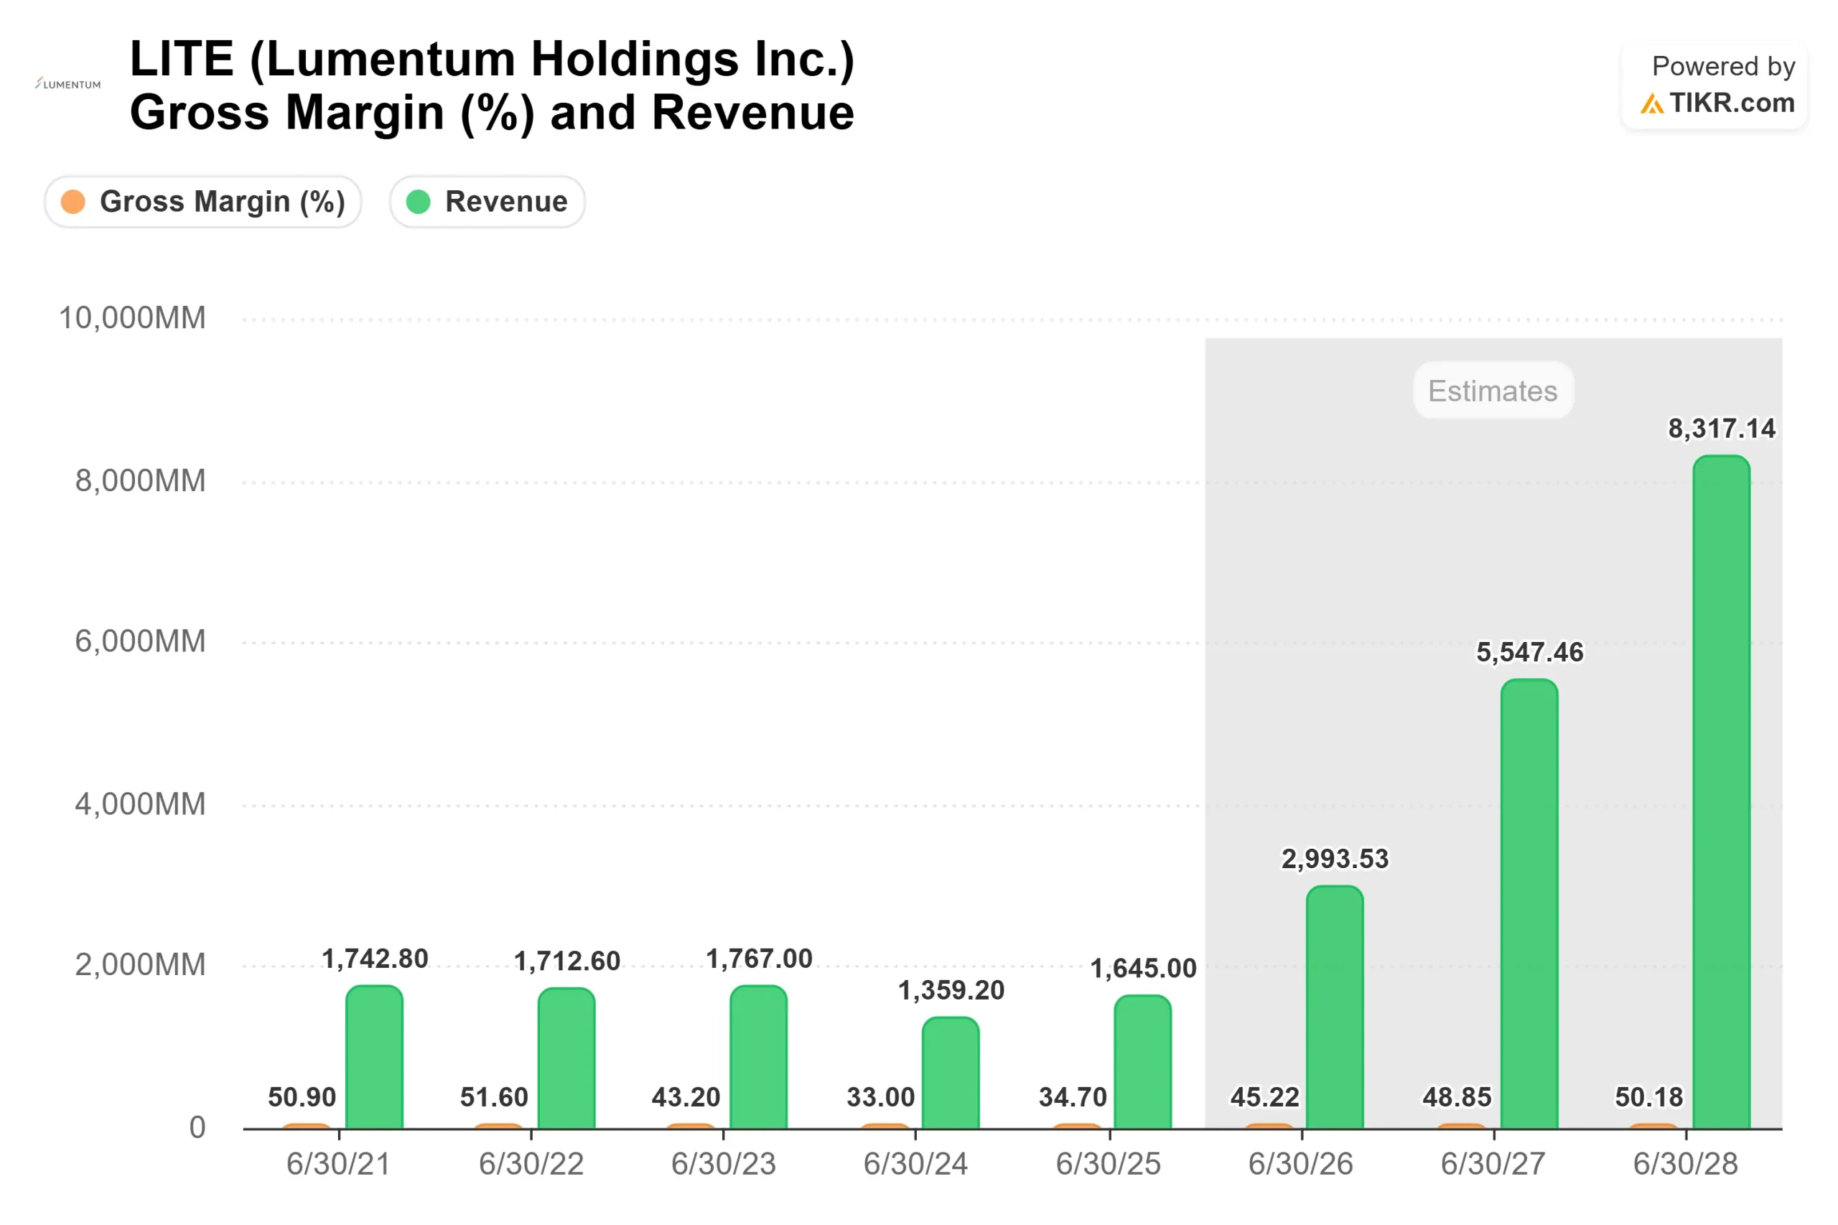
Task: Click the 1,767.00 revenue value
Action: 760,959
